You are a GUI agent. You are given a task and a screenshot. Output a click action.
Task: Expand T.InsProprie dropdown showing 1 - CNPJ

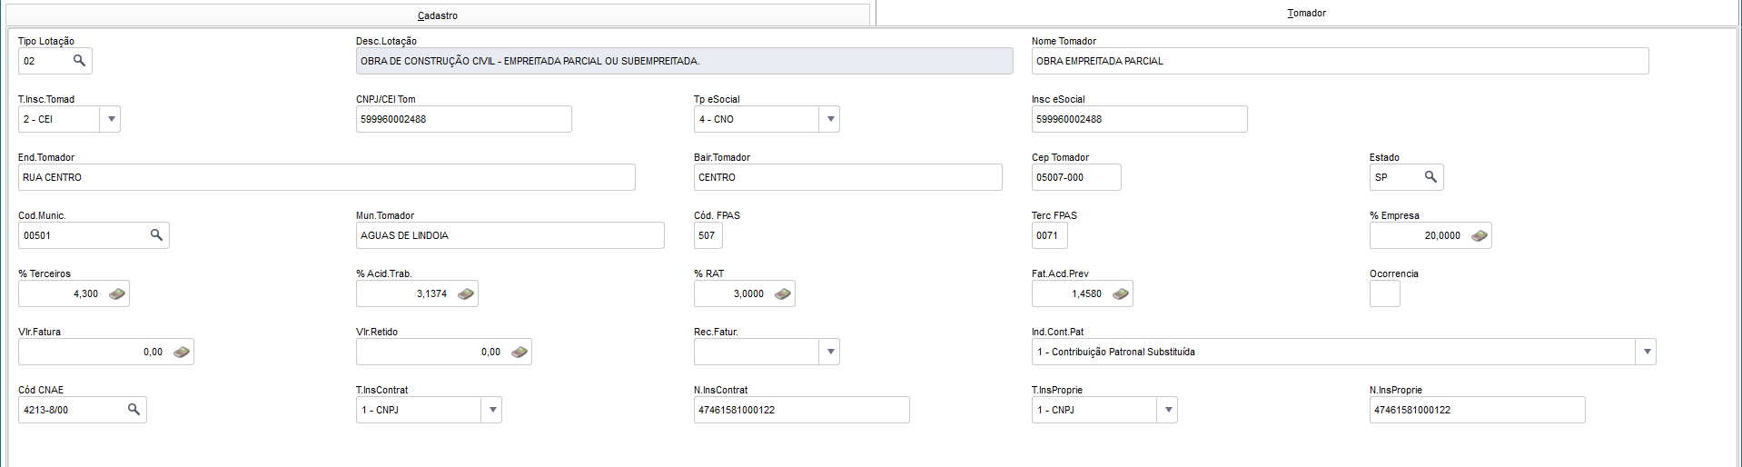[x=1167, y=410]
